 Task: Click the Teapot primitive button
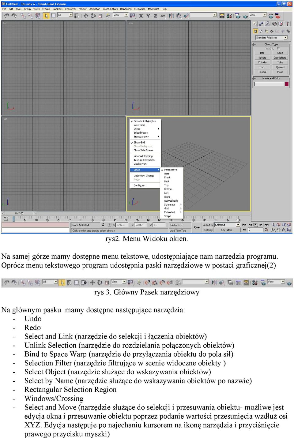[262, 72]
